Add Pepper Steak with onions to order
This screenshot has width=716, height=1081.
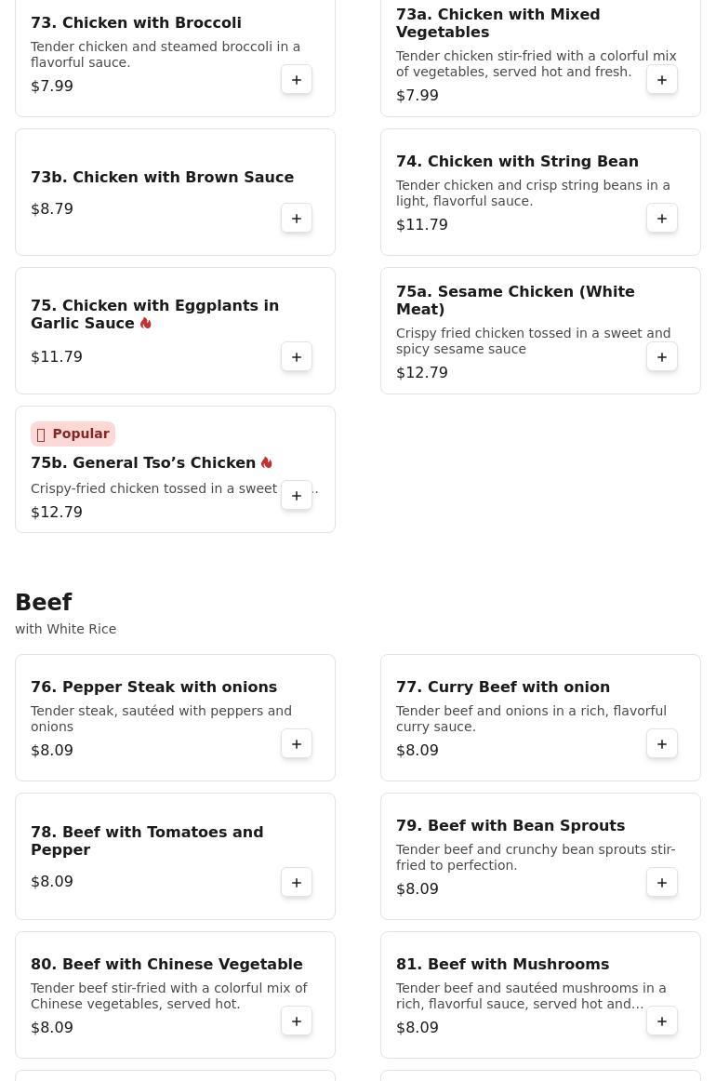click(297, 744)
